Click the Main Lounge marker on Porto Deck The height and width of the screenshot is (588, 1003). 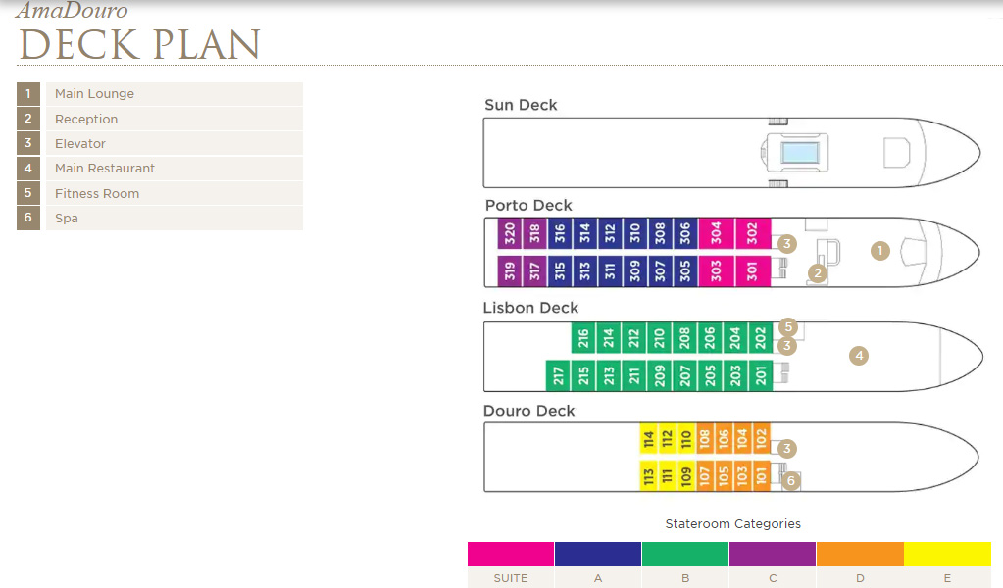tap(879, 251)
